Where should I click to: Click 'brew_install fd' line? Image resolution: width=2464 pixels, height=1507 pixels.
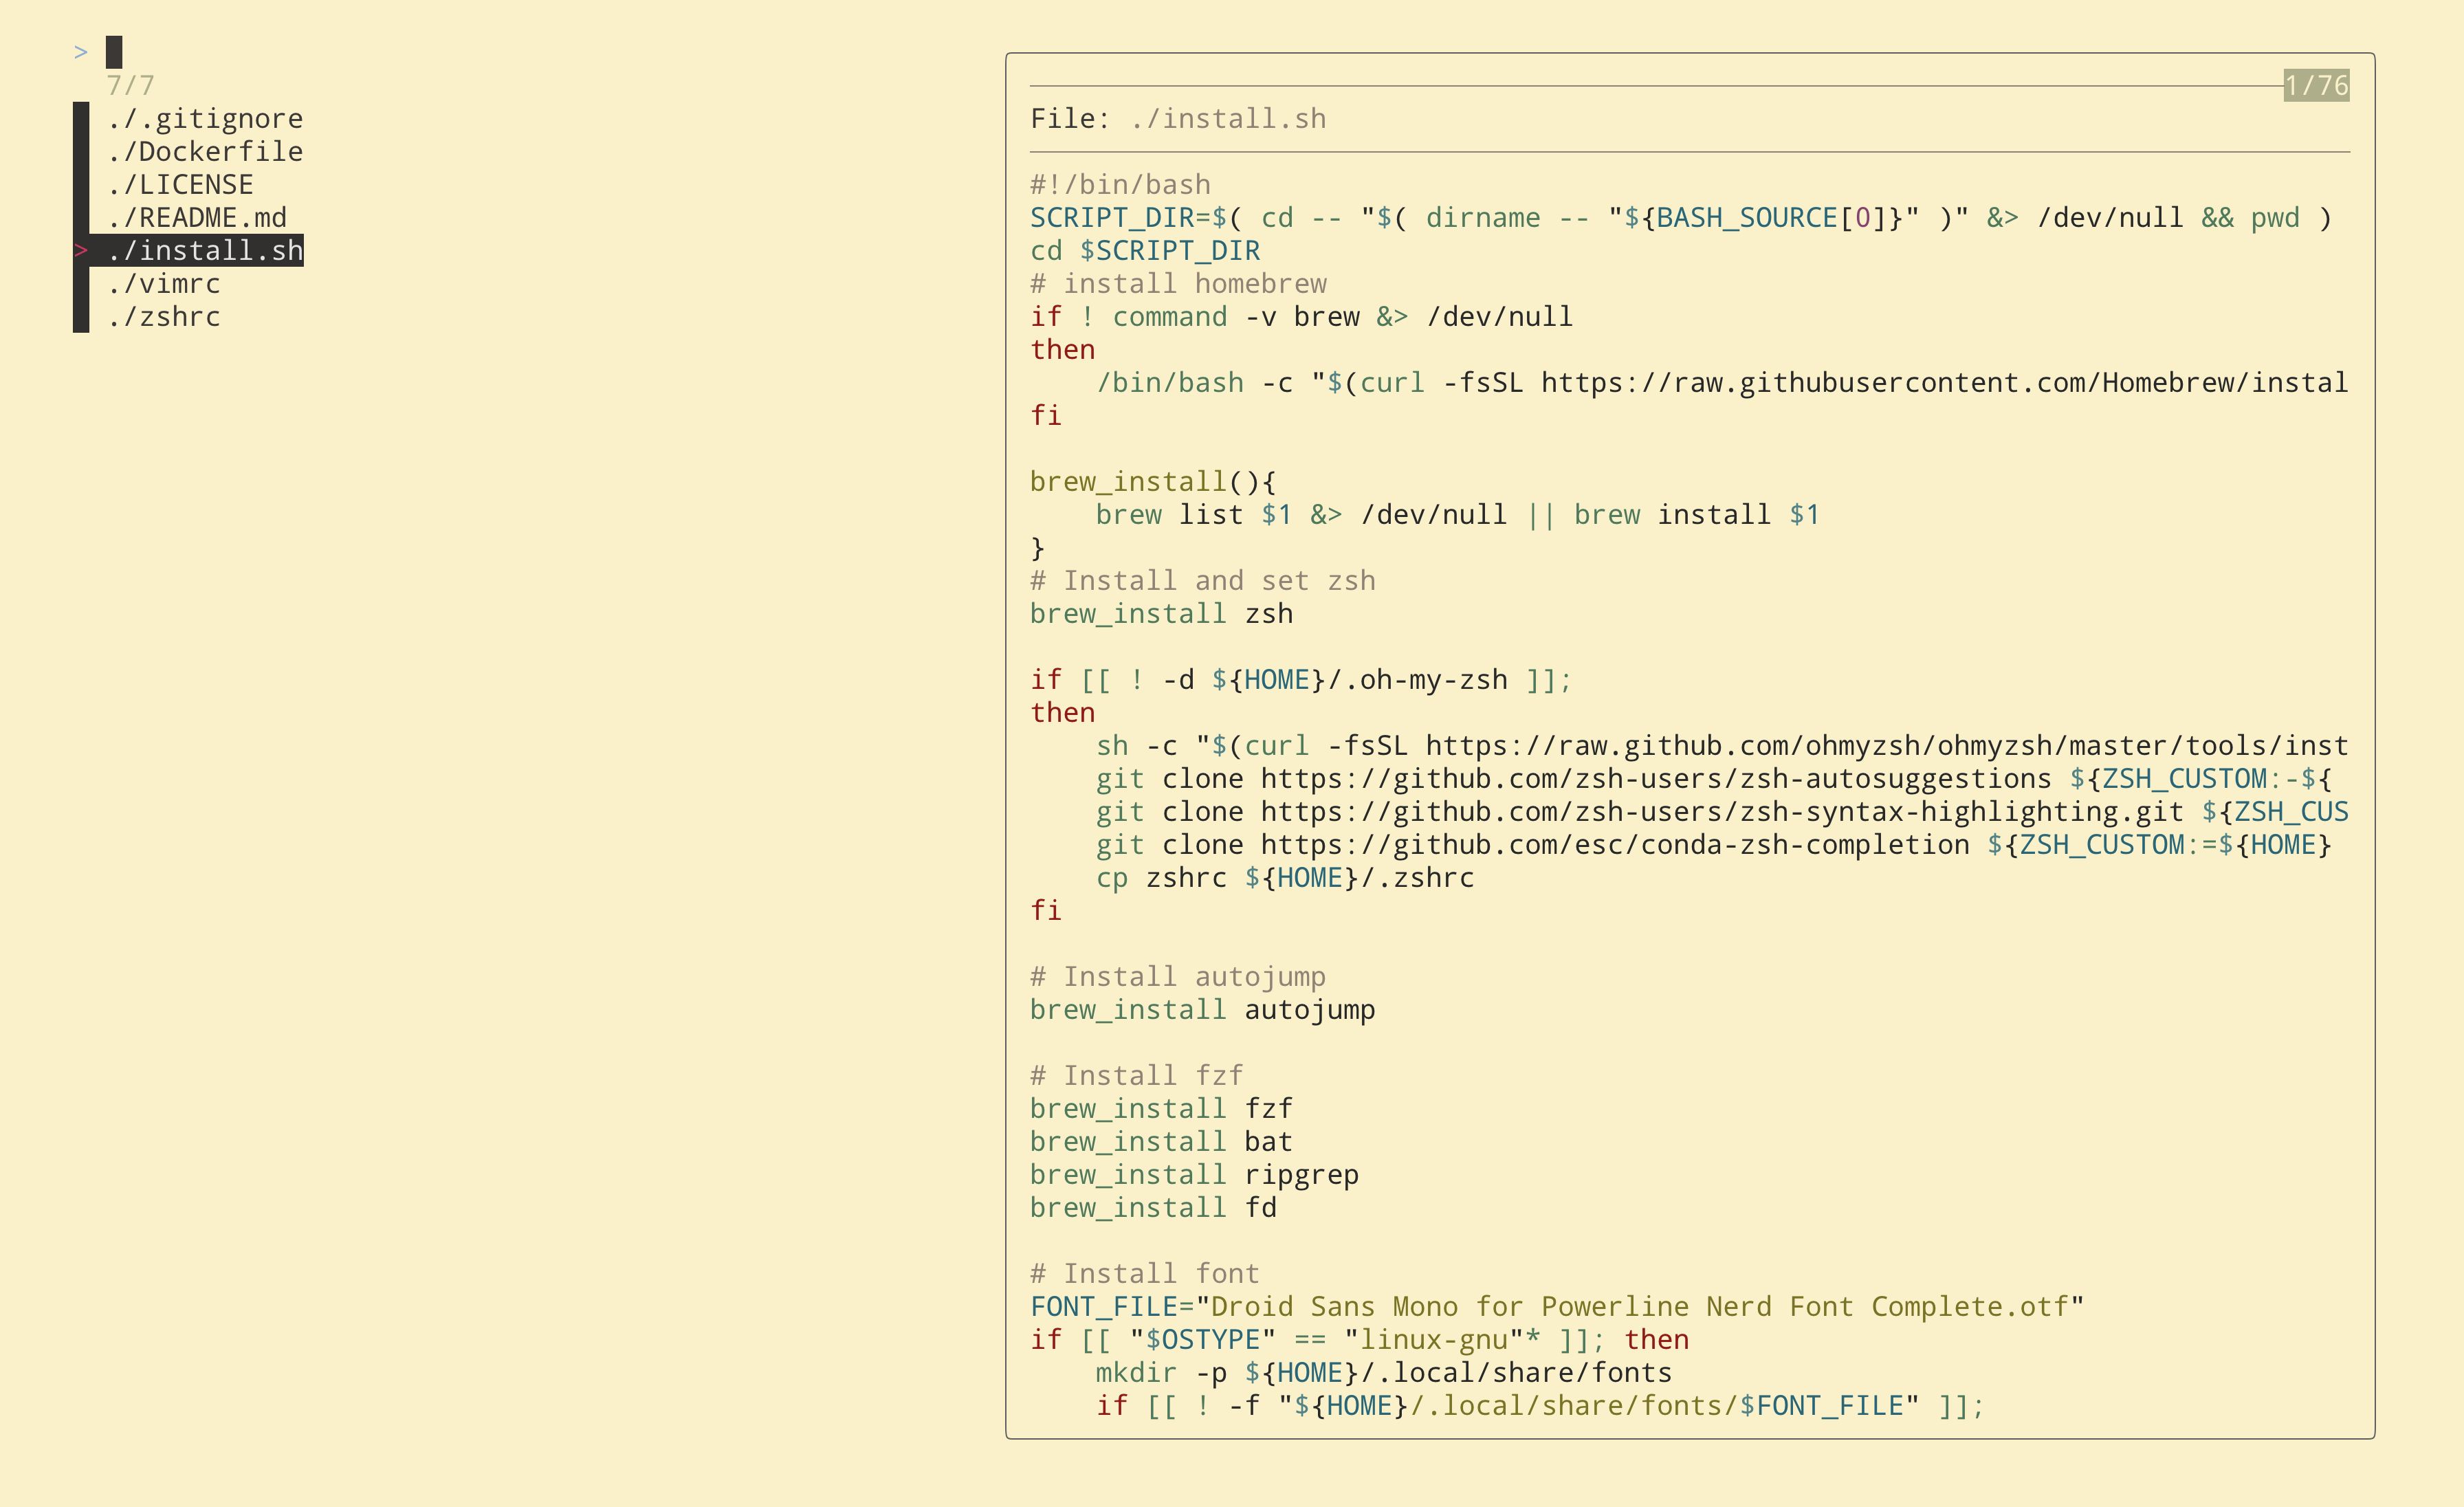point(1153,1208)
